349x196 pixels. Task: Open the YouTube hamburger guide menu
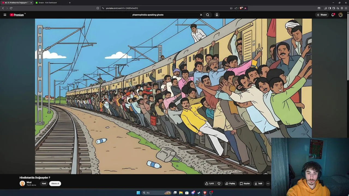(5, 15)
